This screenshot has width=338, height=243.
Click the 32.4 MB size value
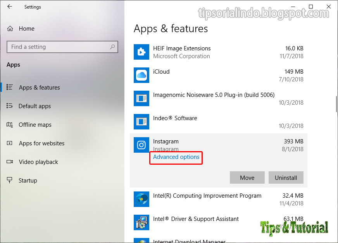(x=293, y=196)
